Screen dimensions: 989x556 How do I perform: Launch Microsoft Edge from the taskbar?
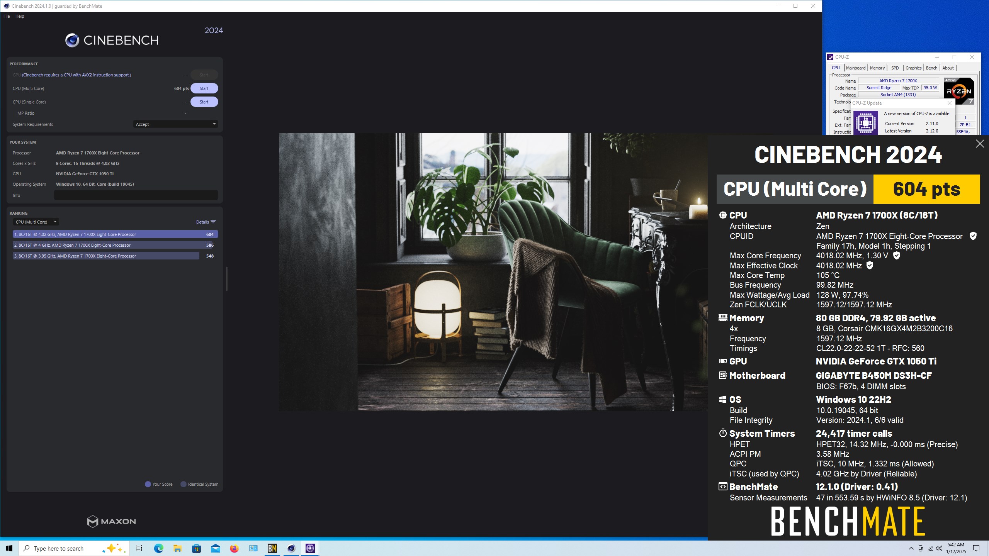158,548
